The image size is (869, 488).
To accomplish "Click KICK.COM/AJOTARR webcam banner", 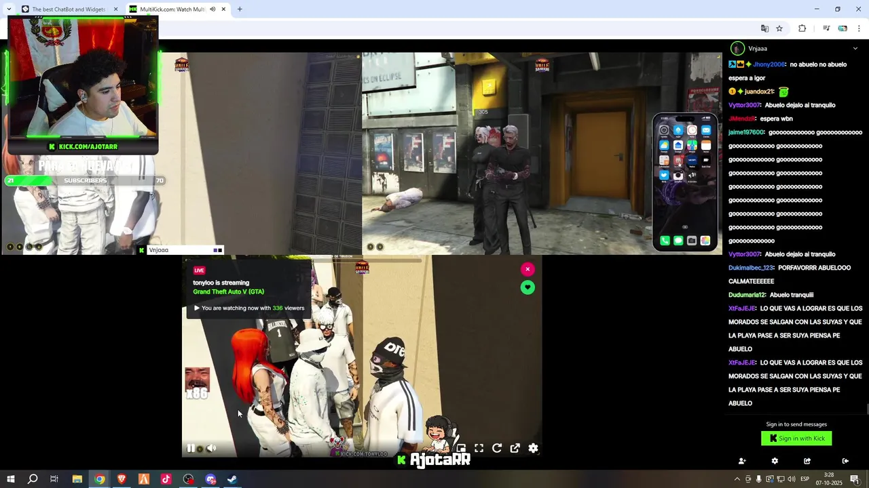I will pyautogui.click(x=83, y=146).
